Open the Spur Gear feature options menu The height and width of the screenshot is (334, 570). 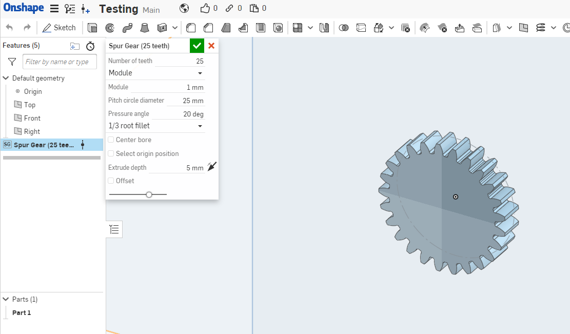[x=83, y=145]
